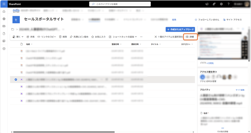Click the 編集 navigation link
Viewport: 251px width, 133px height.
(174, 20)
